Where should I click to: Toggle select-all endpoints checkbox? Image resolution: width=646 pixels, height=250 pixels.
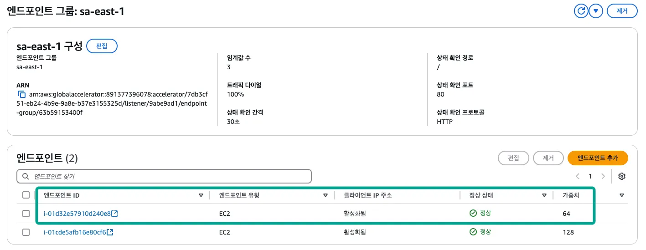(x=26, y=195)
